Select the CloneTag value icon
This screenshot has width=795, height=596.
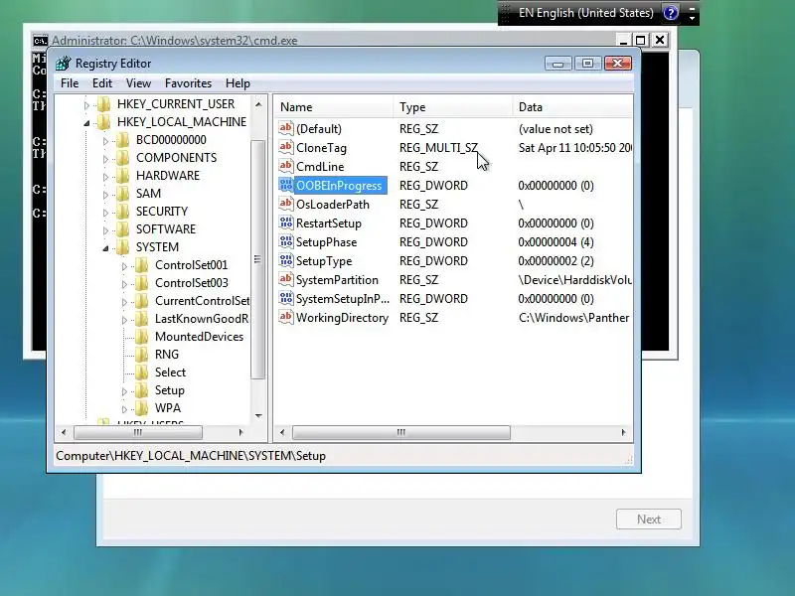click(x=286, y=147)
